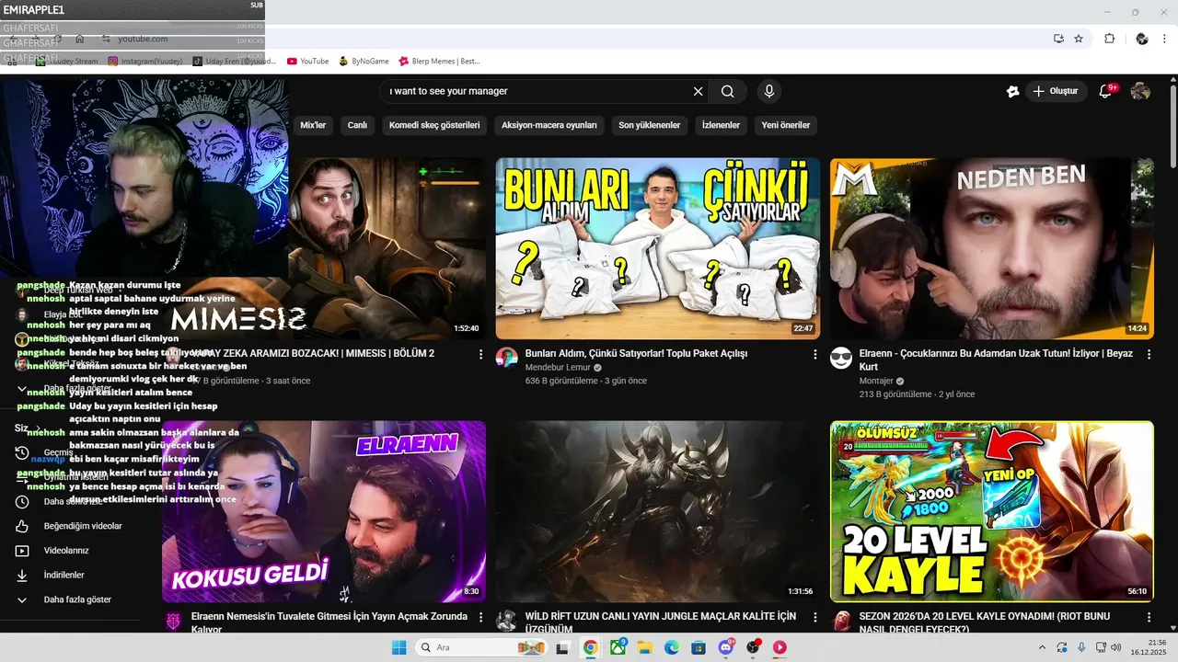Open options for 20 Level Kayle video
1178x662 pixels.
click(1149, 617)
